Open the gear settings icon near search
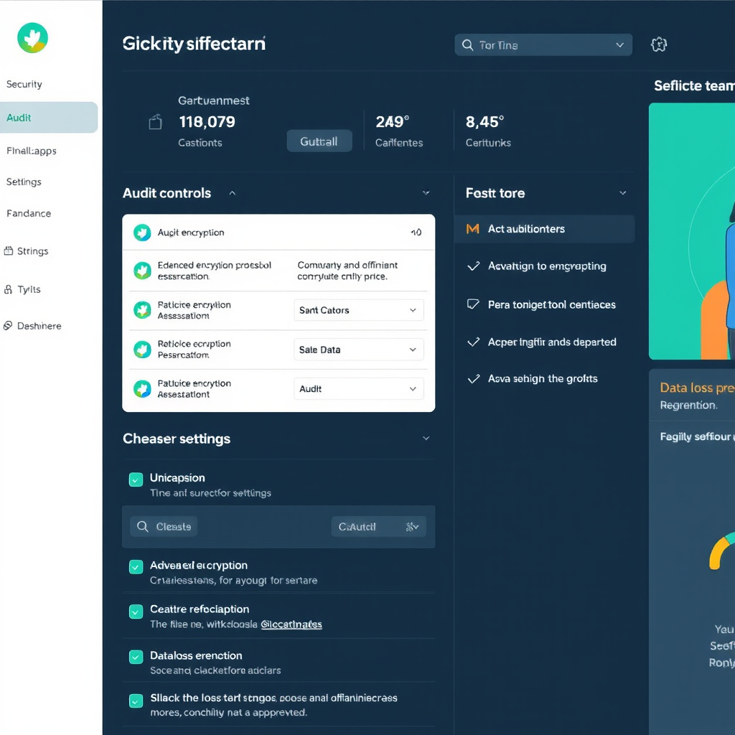The image size is (735, 735). coord(658,45)
